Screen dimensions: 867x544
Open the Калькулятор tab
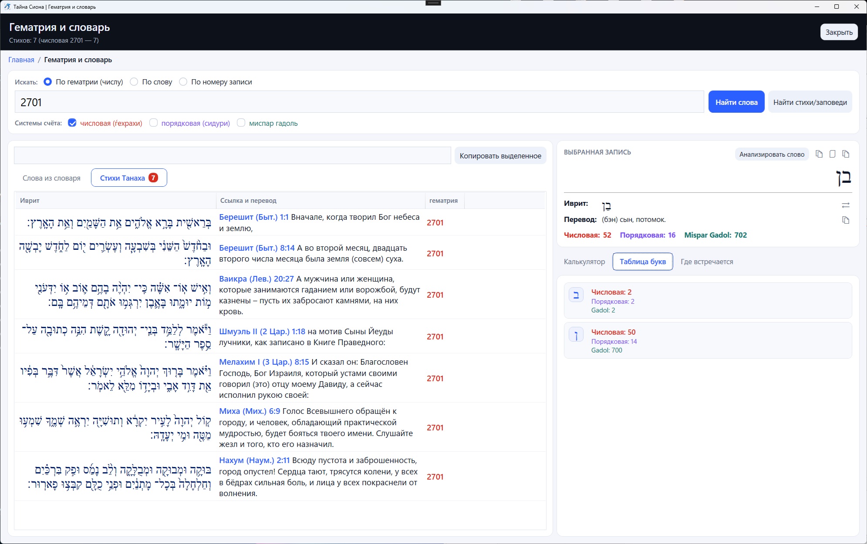click(x=584, y=262)
